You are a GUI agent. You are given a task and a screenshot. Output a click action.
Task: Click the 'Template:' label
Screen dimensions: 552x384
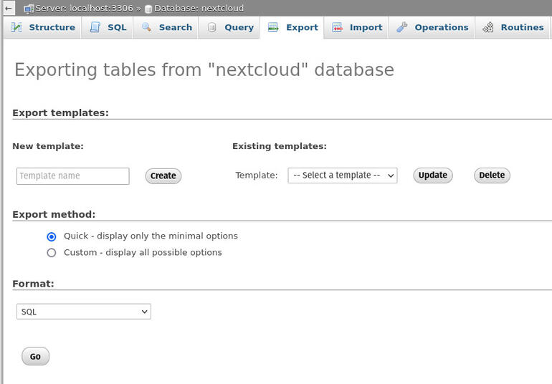(x=257, y=176)
